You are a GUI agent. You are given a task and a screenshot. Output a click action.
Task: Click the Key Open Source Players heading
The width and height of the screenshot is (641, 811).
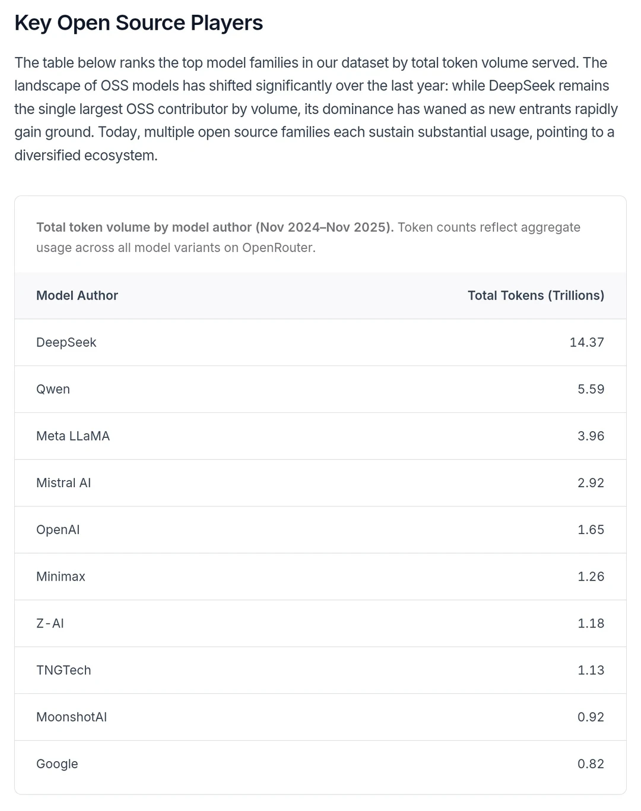point(138,23)
